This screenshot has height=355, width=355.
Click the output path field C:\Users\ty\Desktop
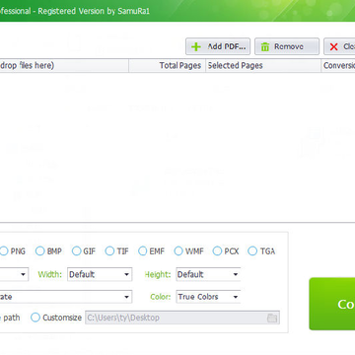(x=182, y=318)
